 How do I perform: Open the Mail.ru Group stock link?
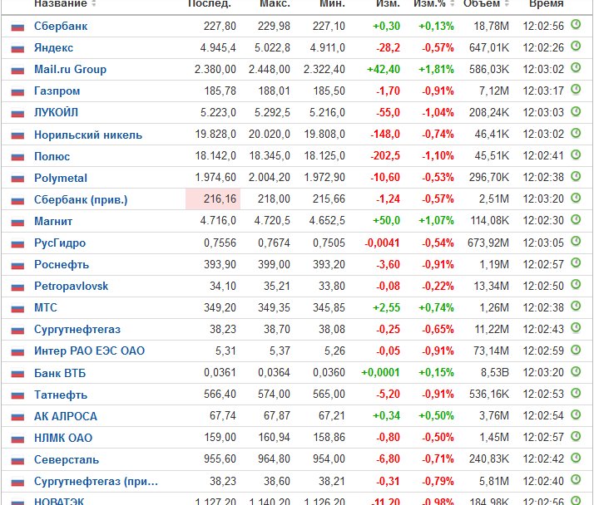70,69
